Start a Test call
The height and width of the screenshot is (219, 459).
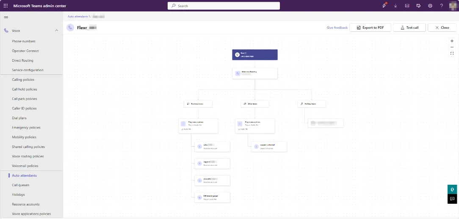tap(409, 27)
